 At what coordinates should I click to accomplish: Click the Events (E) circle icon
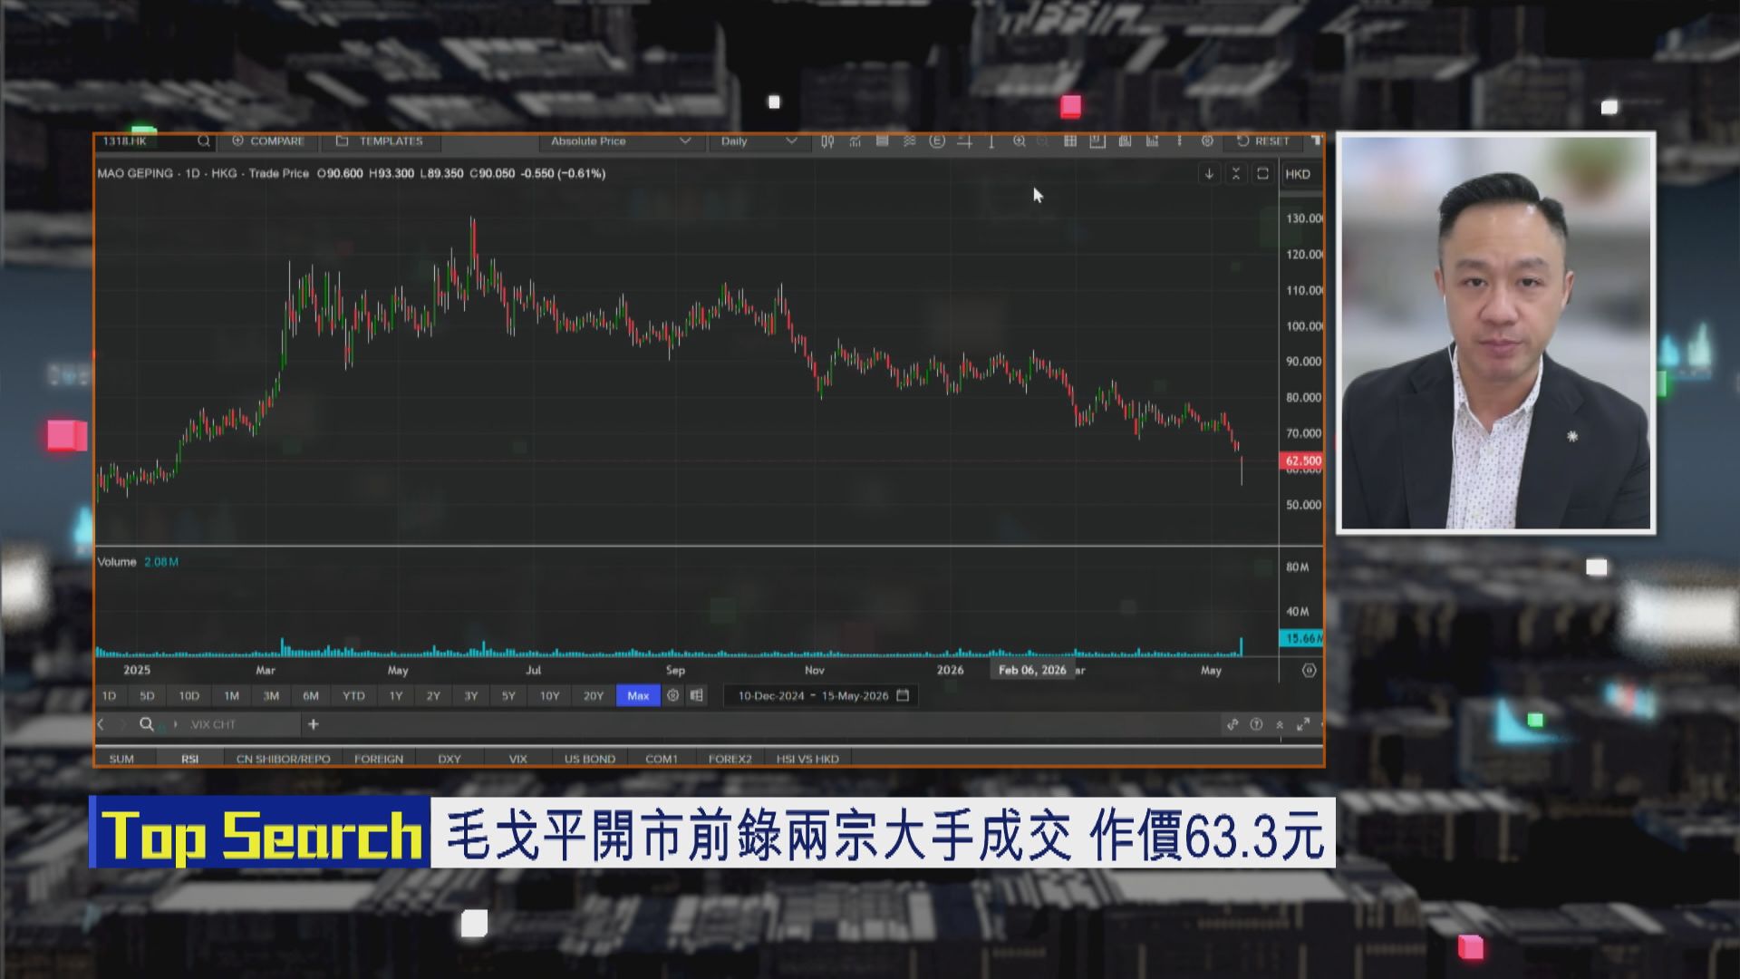click(x=937, y=141)
